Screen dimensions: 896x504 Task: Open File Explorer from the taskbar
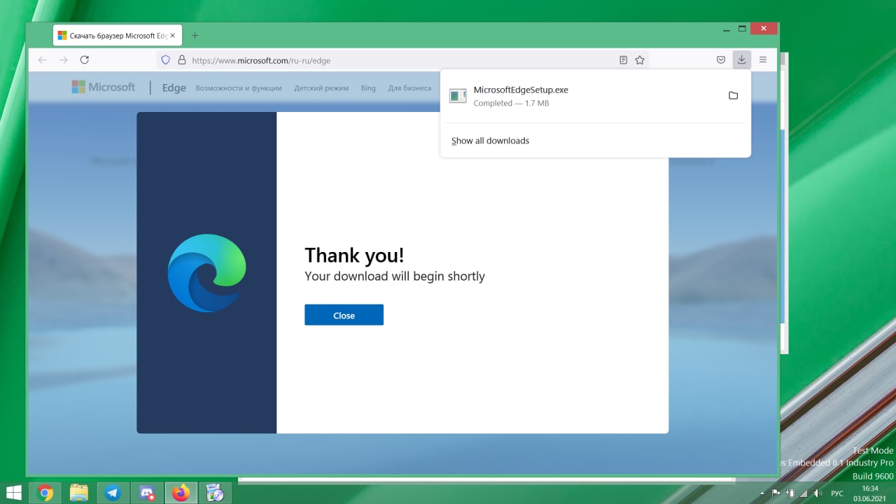point(79,493)
